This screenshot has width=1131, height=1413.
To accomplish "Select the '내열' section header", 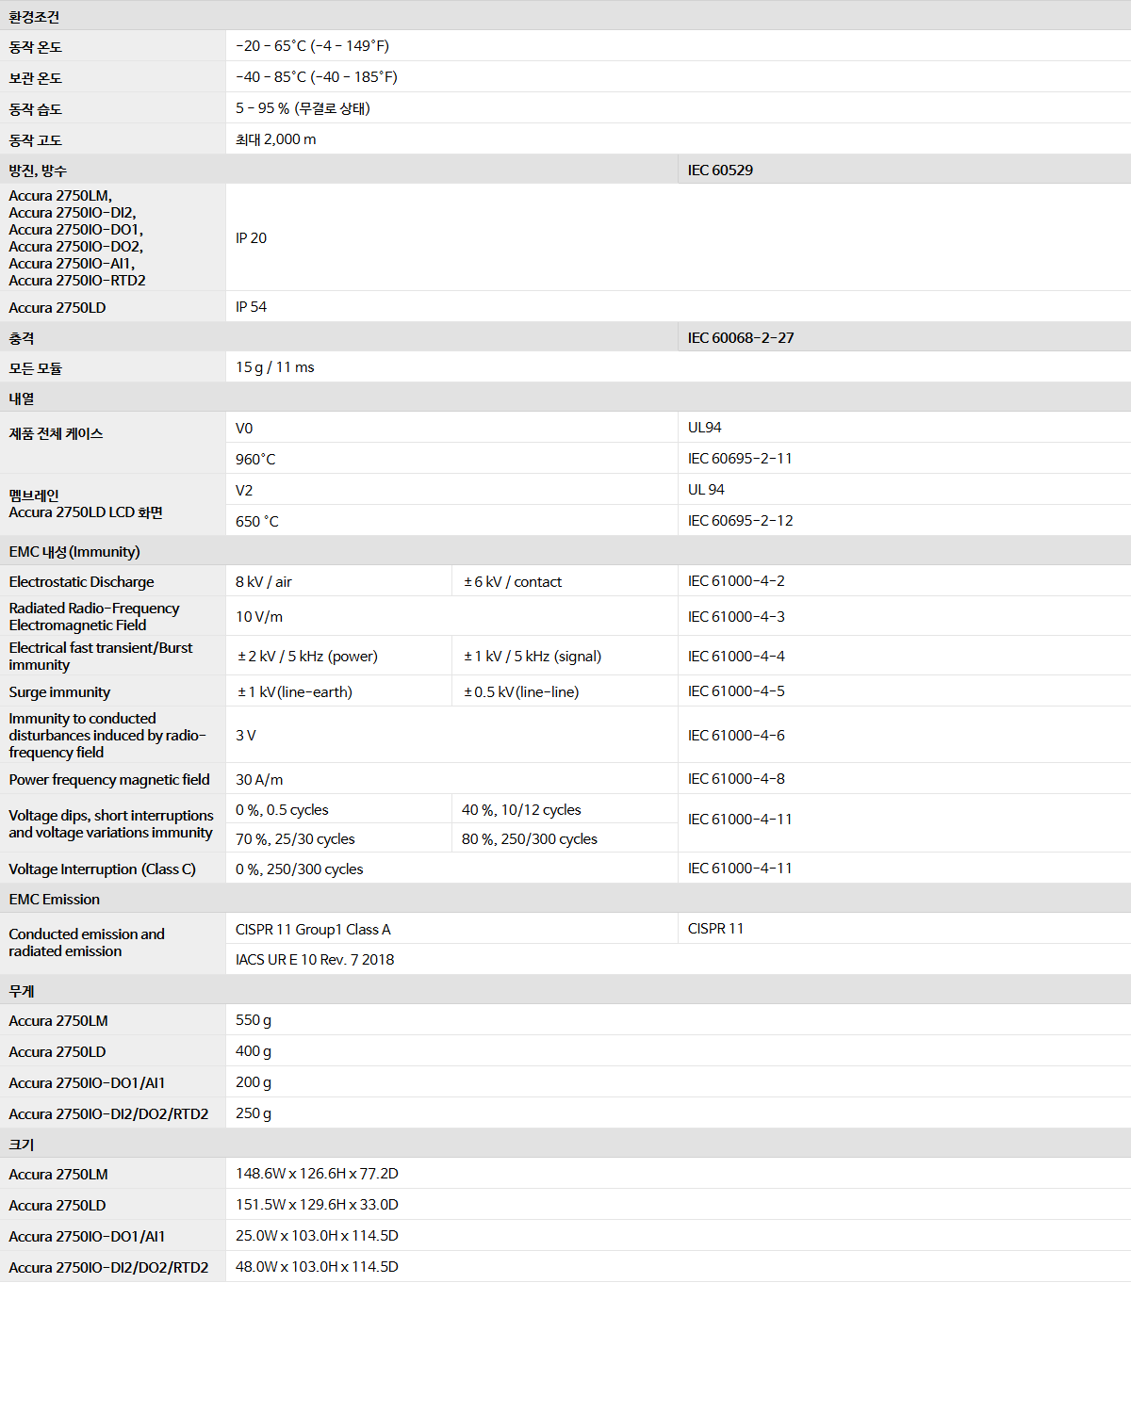I will [22, 398].
